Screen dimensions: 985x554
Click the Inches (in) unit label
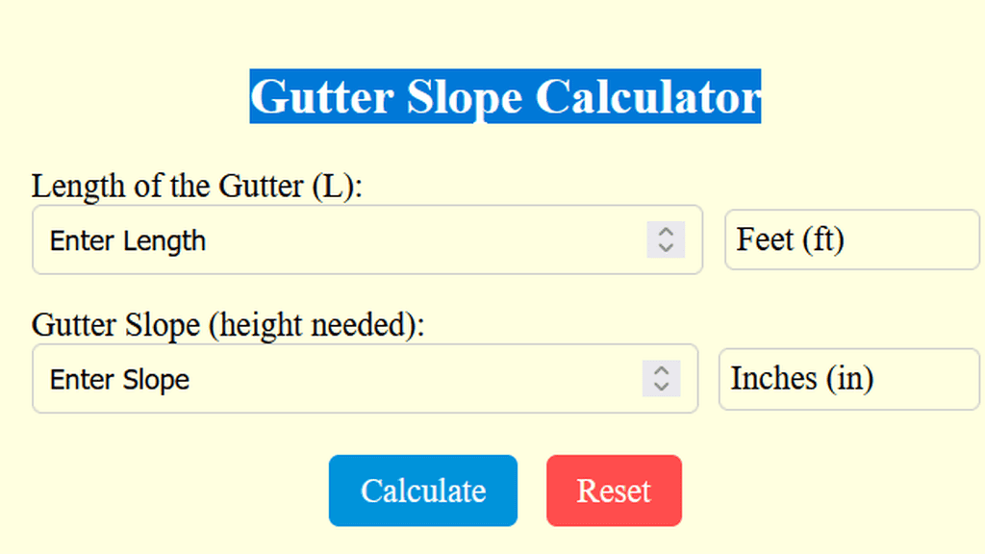click(847, 379)
